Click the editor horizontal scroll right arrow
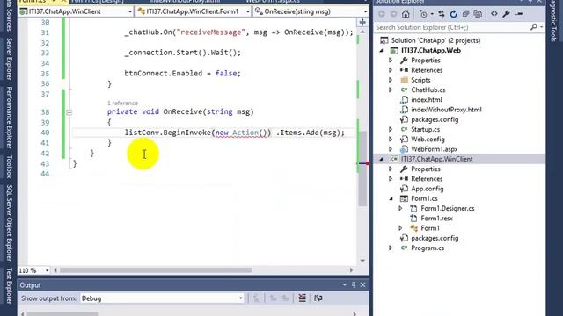This screenshot has height=316, width=563. point(351,270)
